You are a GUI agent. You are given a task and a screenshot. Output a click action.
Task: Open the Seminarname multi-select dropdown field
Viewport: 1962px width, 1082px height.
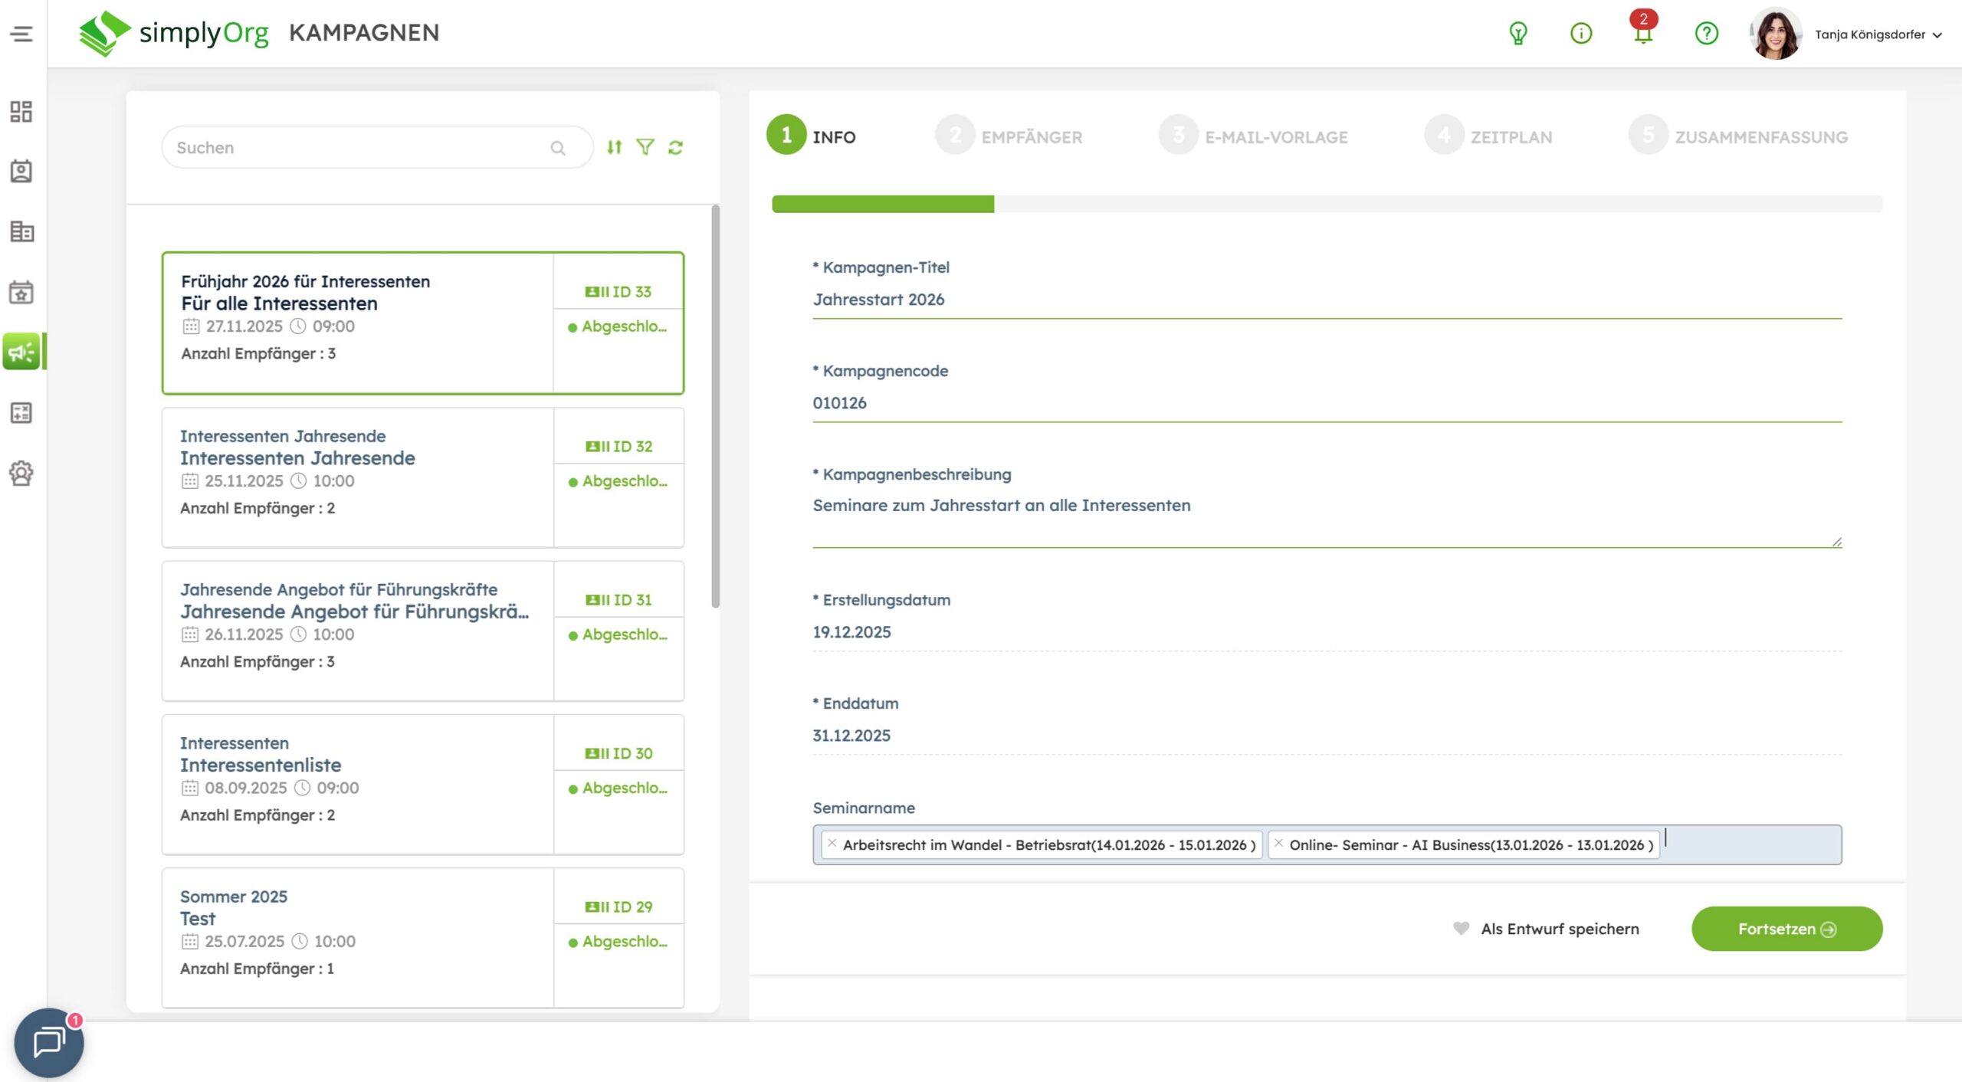pos(1755,844)
